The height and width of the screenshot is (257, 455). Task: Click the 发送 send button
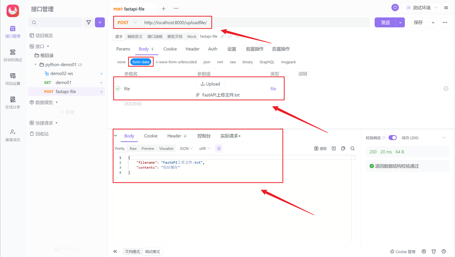[x=386, y=22]
